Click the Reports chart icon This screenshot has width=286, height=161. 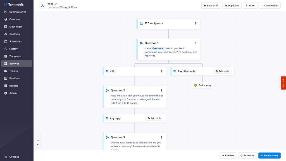point(6,86)
